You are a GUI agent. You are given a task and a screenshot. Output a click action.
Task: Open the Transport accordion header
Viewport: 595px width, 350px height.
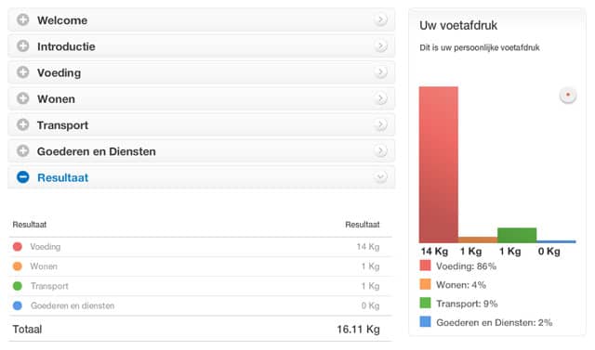(201, 124)
